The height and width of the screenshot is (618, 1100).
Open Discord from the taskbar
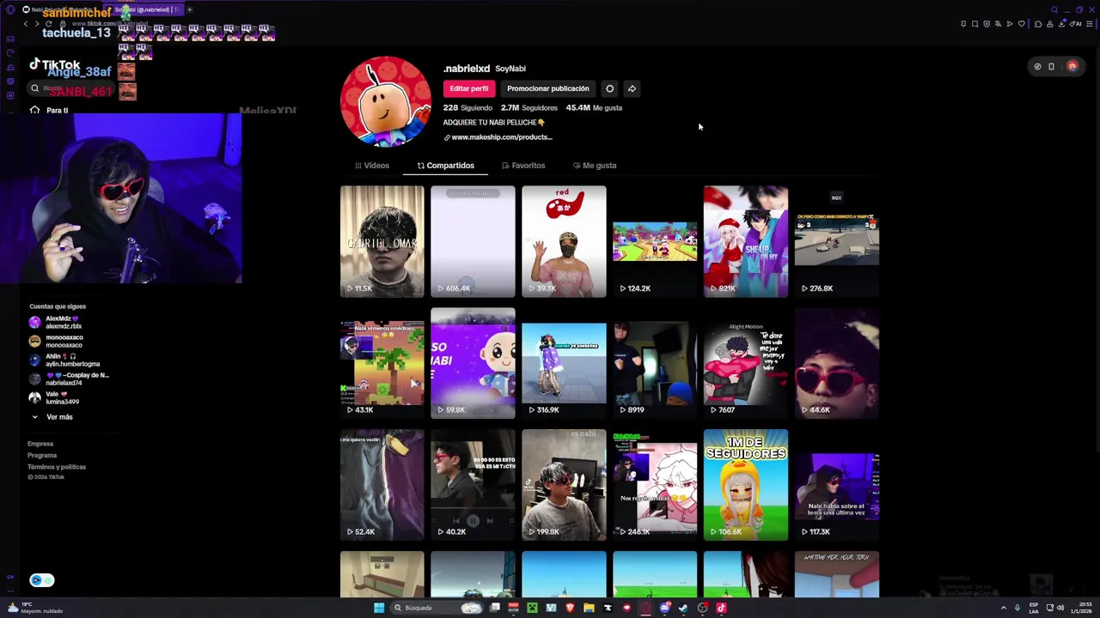(664, 608)
